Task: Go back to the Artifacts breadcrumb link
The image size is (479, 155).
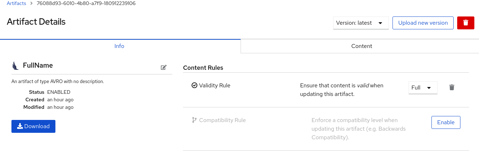Action: point(16,4)
